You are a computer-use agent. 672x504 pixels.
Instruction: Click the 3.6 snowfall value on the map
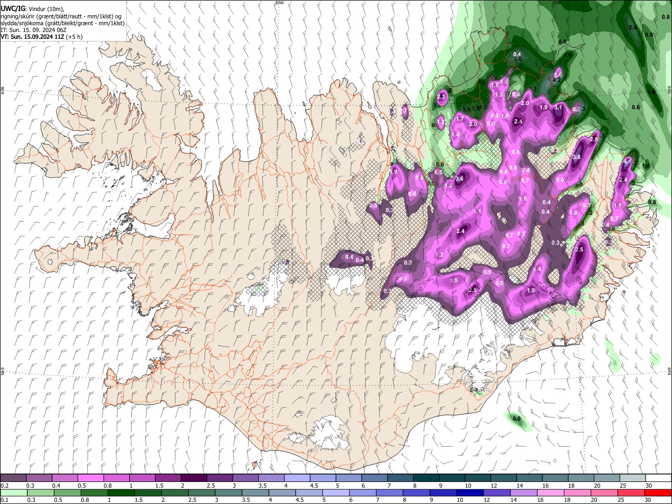tap(460, 179)
